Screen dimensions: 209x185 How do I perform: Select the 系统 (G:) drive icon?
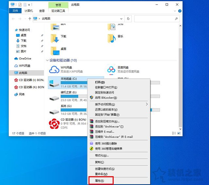pyautogui.click(x=54, y=112)
